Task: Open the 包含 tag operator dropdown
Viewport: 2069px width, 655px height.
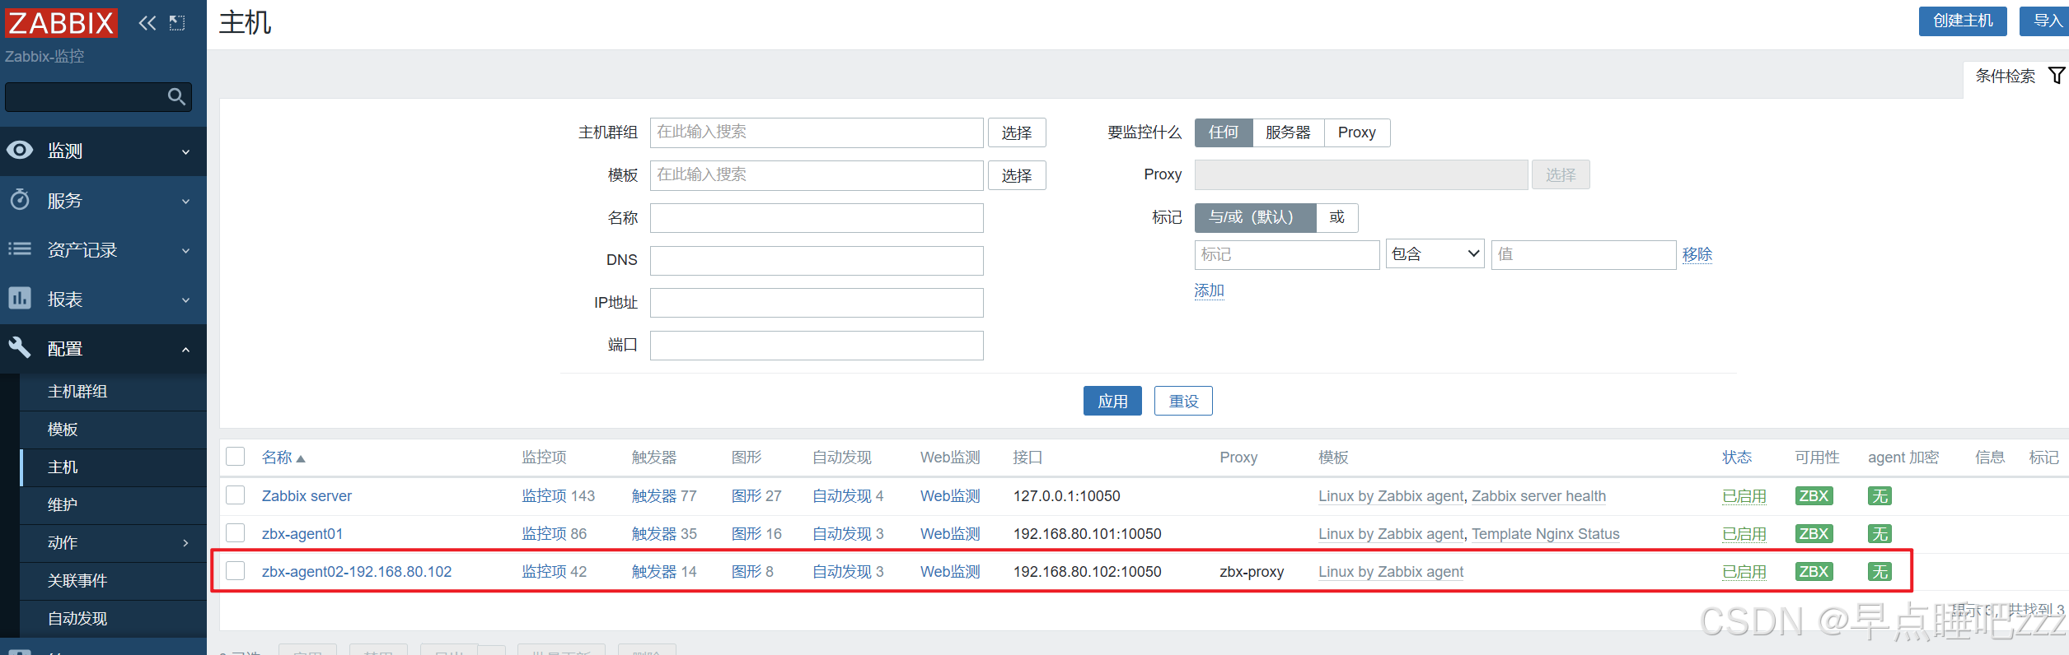Action: (1435, 254)
